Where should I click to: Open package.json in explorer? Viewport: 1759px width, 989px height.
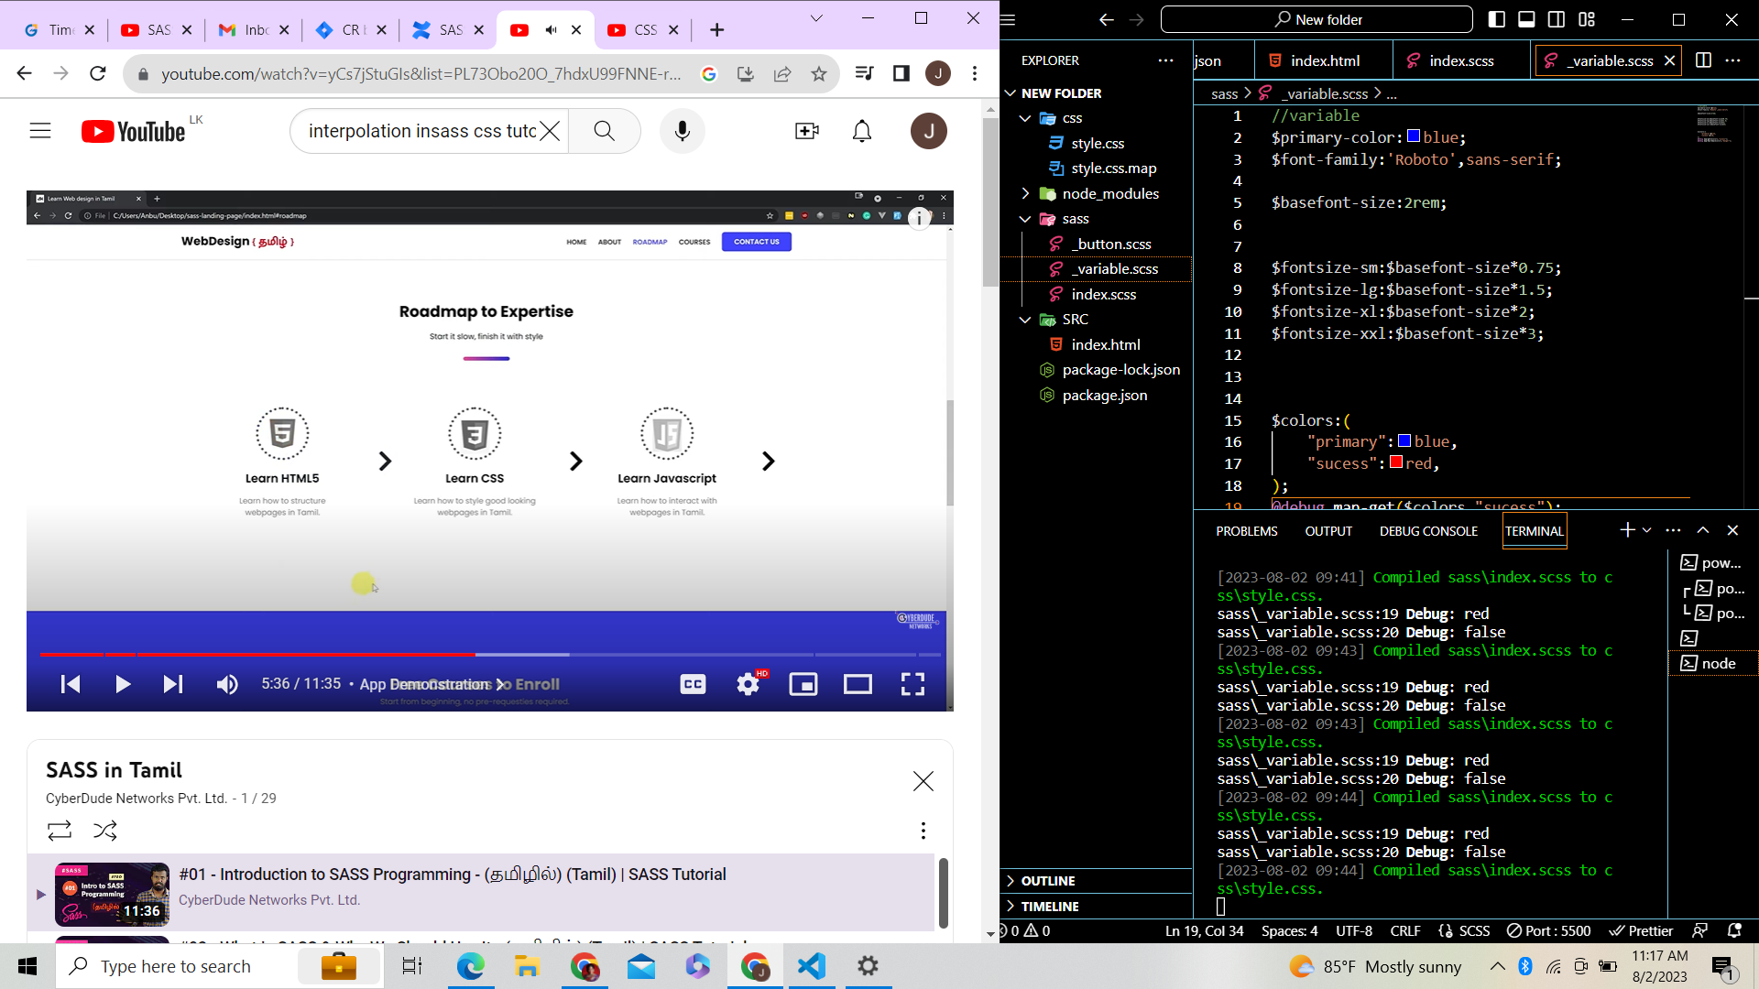(x=1104, y=395)
